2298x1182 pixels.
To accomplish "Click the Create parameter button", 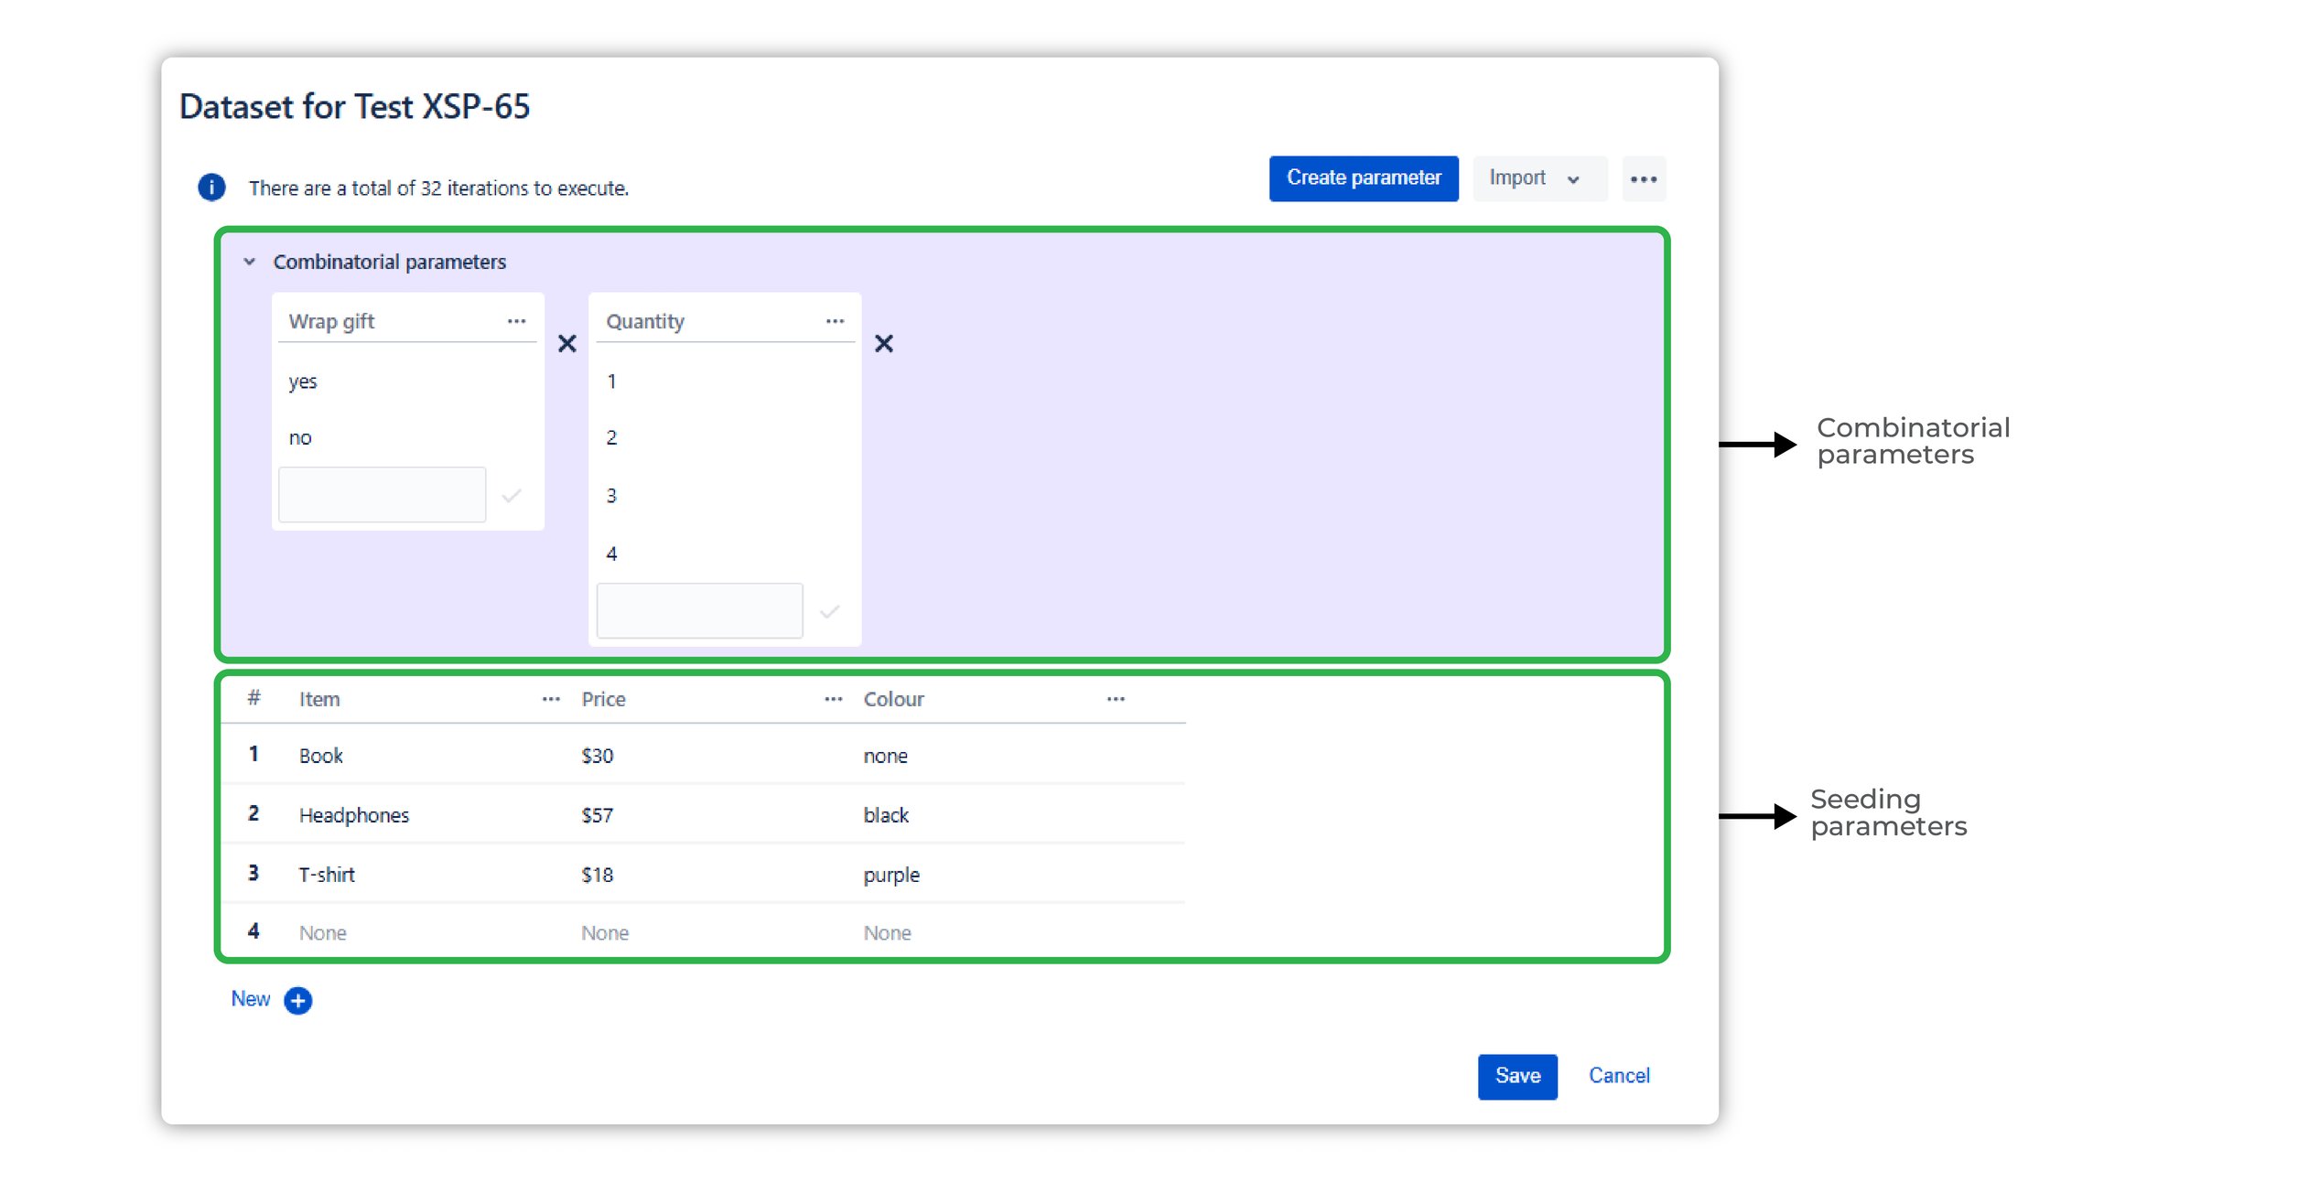I will tap(1364, 177).
